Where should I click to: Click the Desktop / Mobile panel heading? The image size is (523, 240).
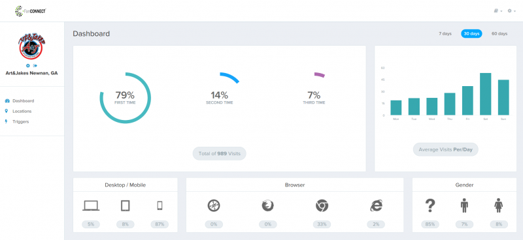coord(125,185)
